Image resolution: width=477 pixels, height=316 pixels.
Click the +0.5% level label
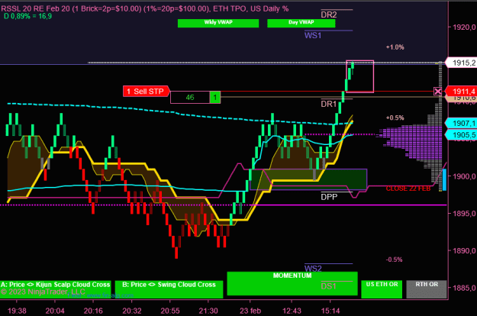point(395,118)
